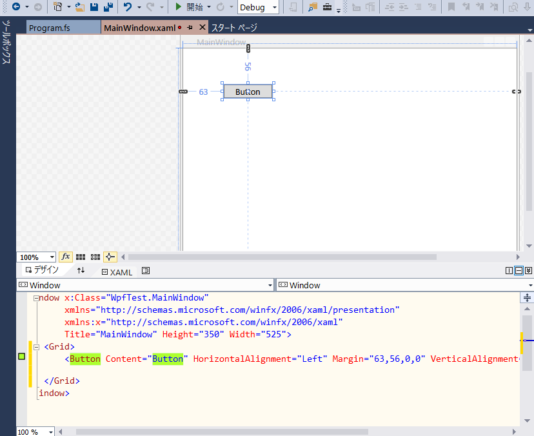
Task: Open the Find in Files icon
Action: click(313, 7)
